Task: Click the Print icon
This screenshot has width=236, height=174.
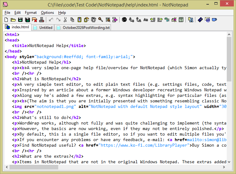Action: [x=42, y=20]
